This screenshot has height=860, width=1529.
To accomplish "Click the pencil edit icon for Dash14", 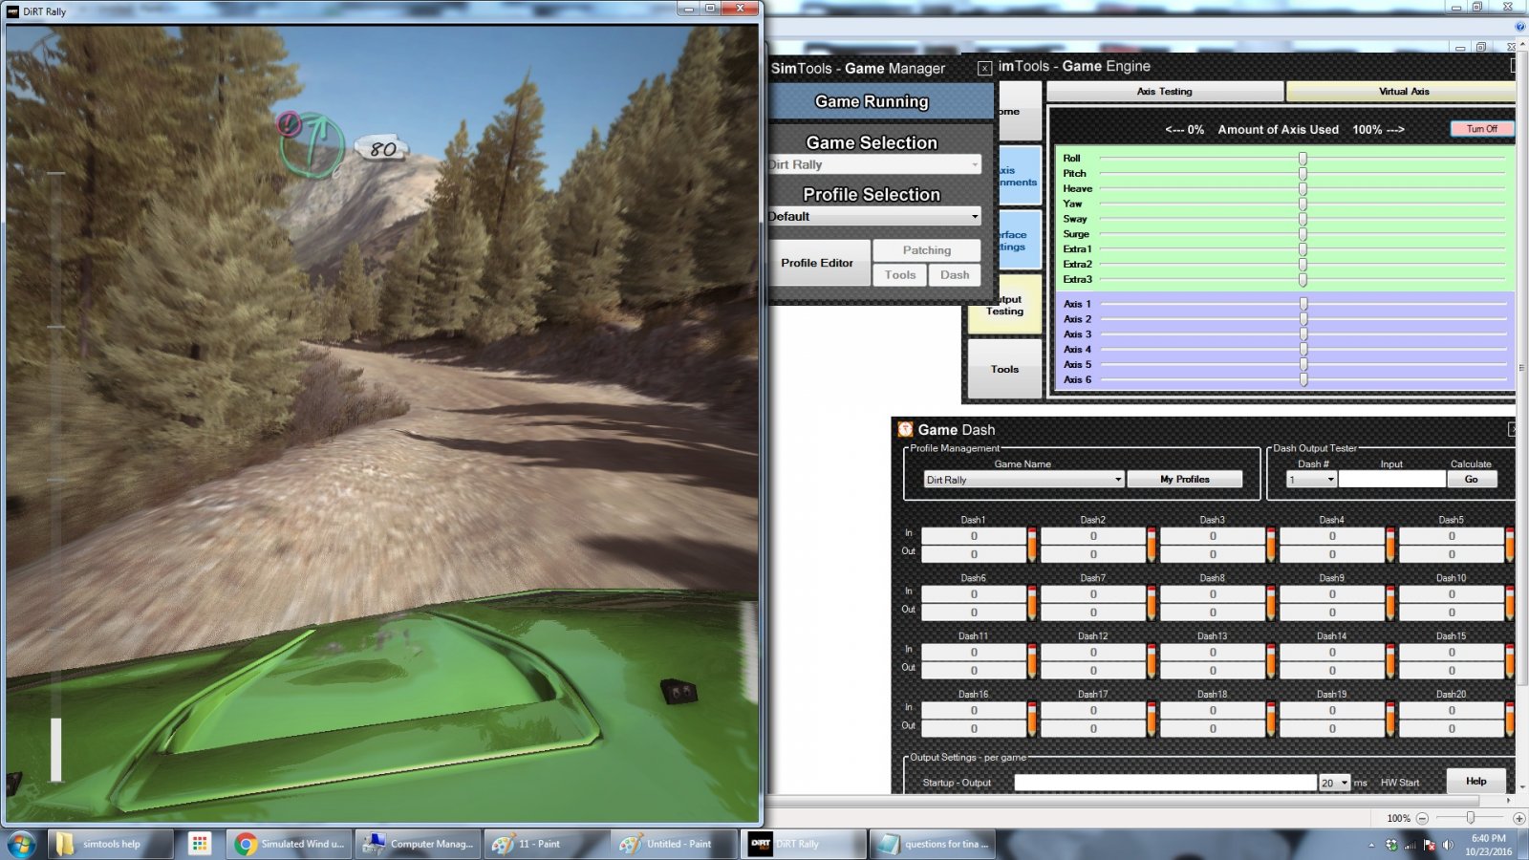I will pyautogui.click(x=1390, y=661).
